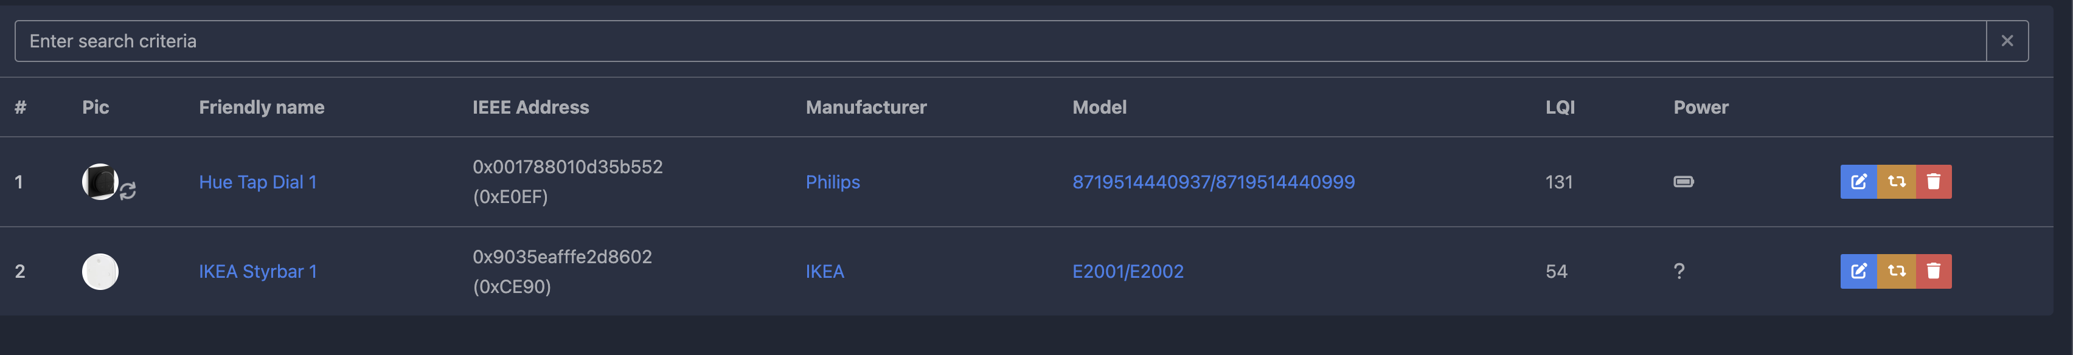Open the Hue Tap Dial 1 device page
The width and height of the screenshot is (2073, 355).
[x=259, y=182]
